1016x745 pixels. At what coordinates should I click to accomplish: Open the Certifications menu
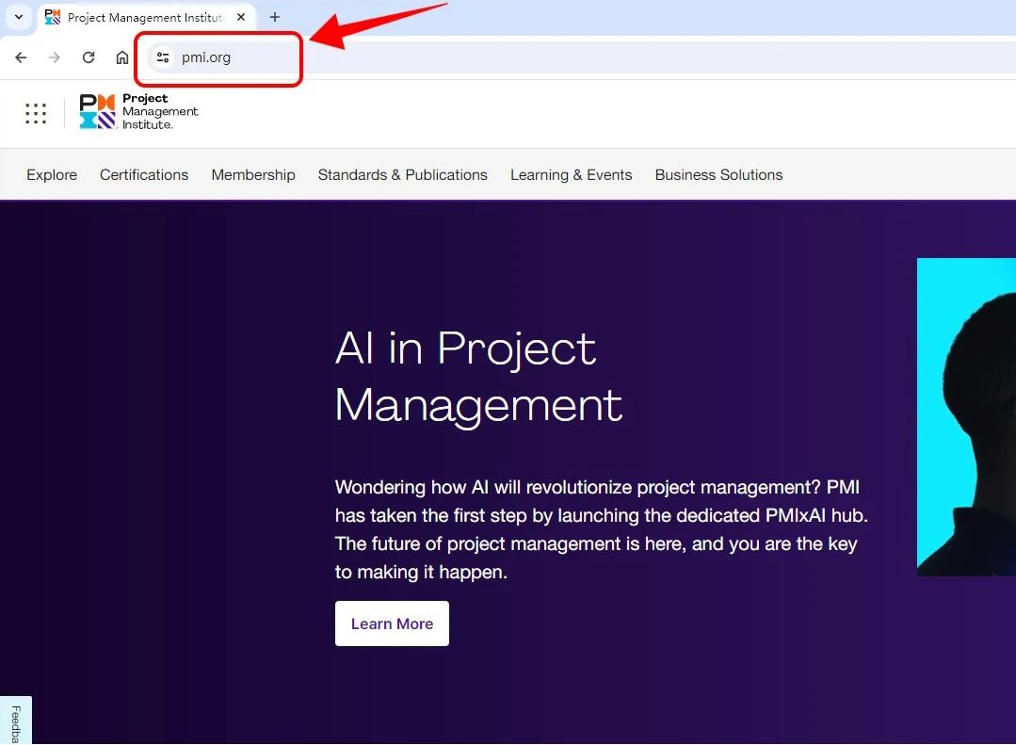pyautogui.click(x=144, y=175)
